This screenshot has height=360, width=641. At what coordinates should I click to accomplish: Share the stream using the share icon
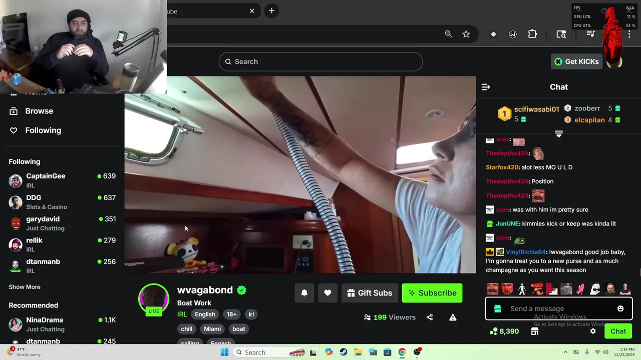pos(430,317)
